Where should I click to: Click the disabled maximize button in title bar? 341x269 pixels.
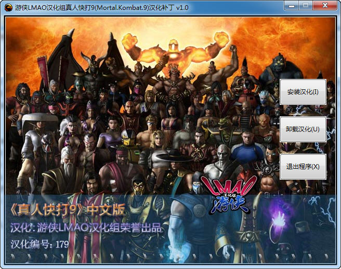(306, 6)
